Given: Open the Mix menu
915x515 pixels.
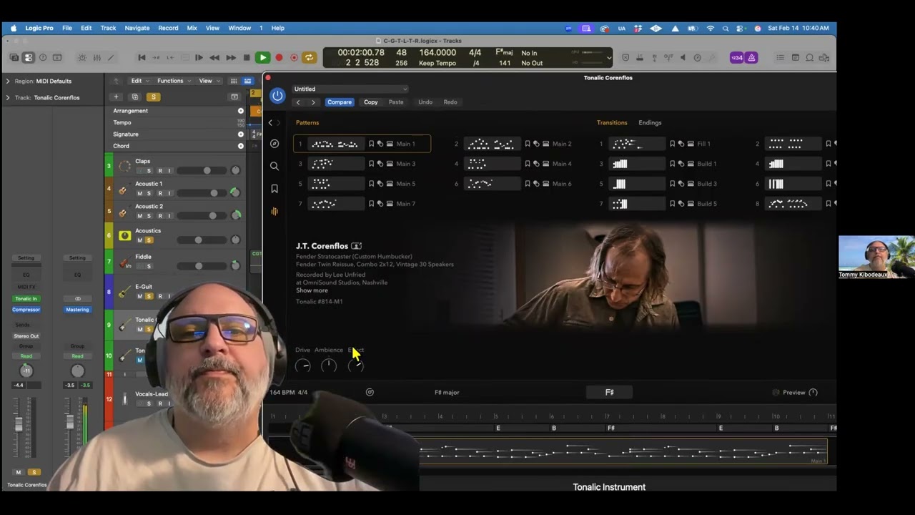Looking at the screenshot, I should 192,28.
